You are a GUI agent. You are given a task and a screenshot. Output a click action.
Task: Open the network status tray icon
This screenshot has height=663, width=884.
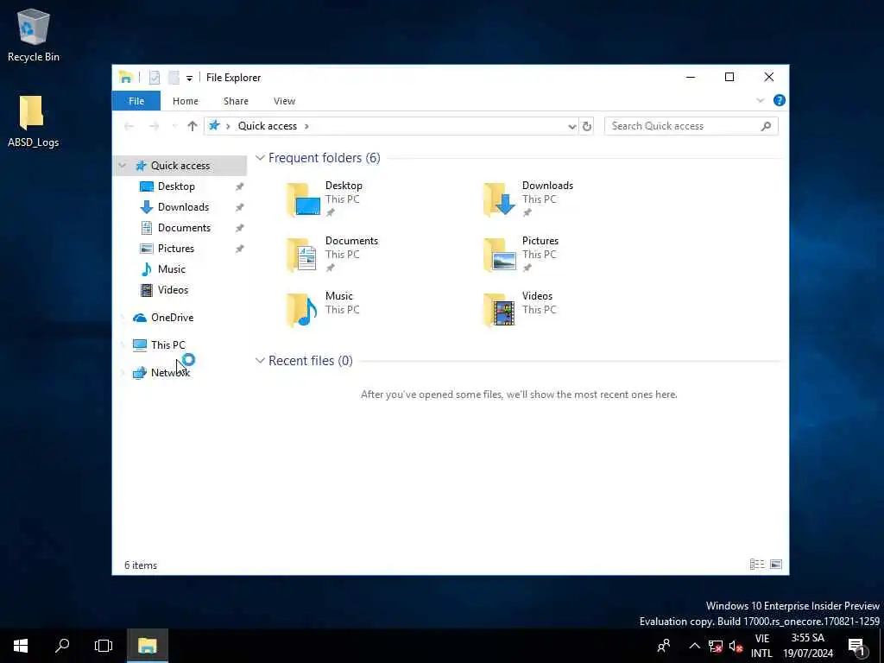click(x=716, y=646)
